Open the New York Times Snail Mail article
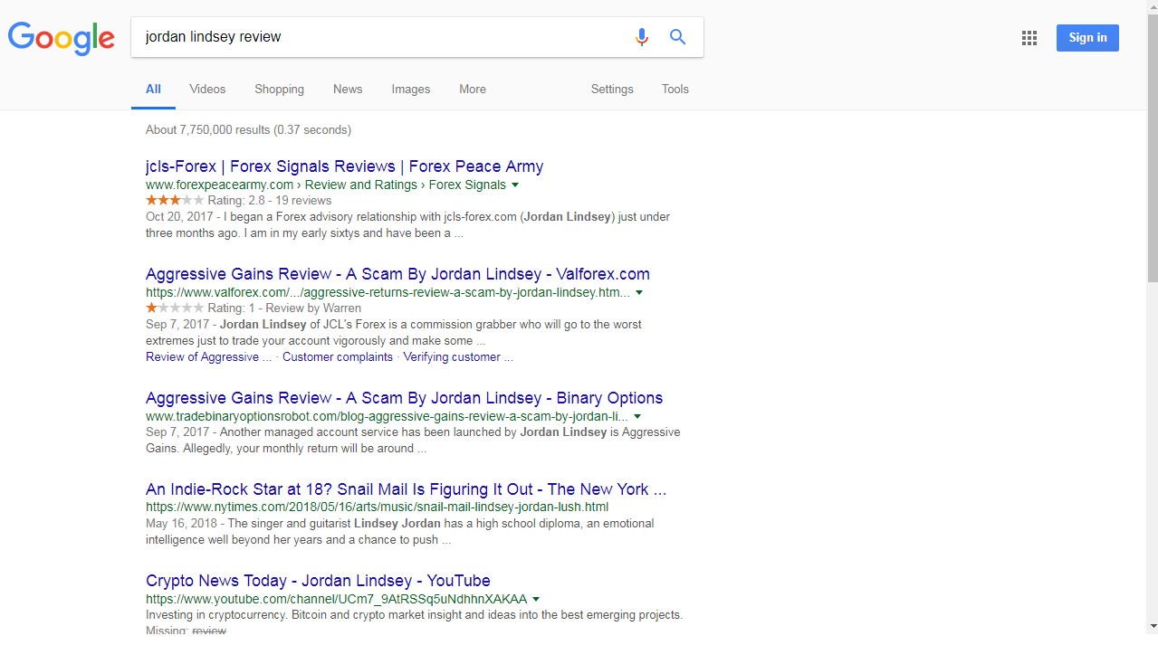Screen dimensions: 1158x645 tap(406, 489)
